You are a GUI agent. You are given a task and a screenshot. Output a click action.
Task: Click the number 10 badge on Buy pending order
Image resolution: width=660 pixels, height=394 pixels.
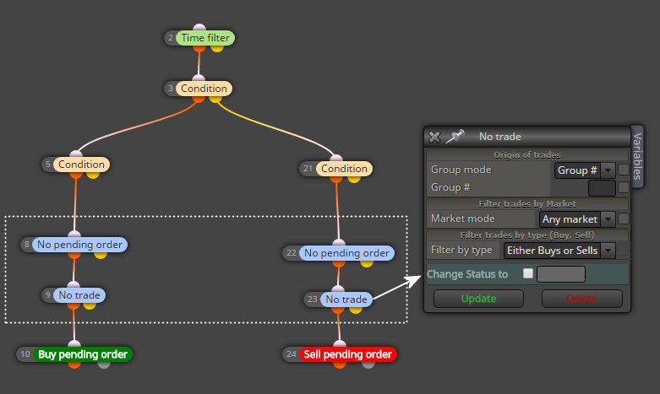25,354
